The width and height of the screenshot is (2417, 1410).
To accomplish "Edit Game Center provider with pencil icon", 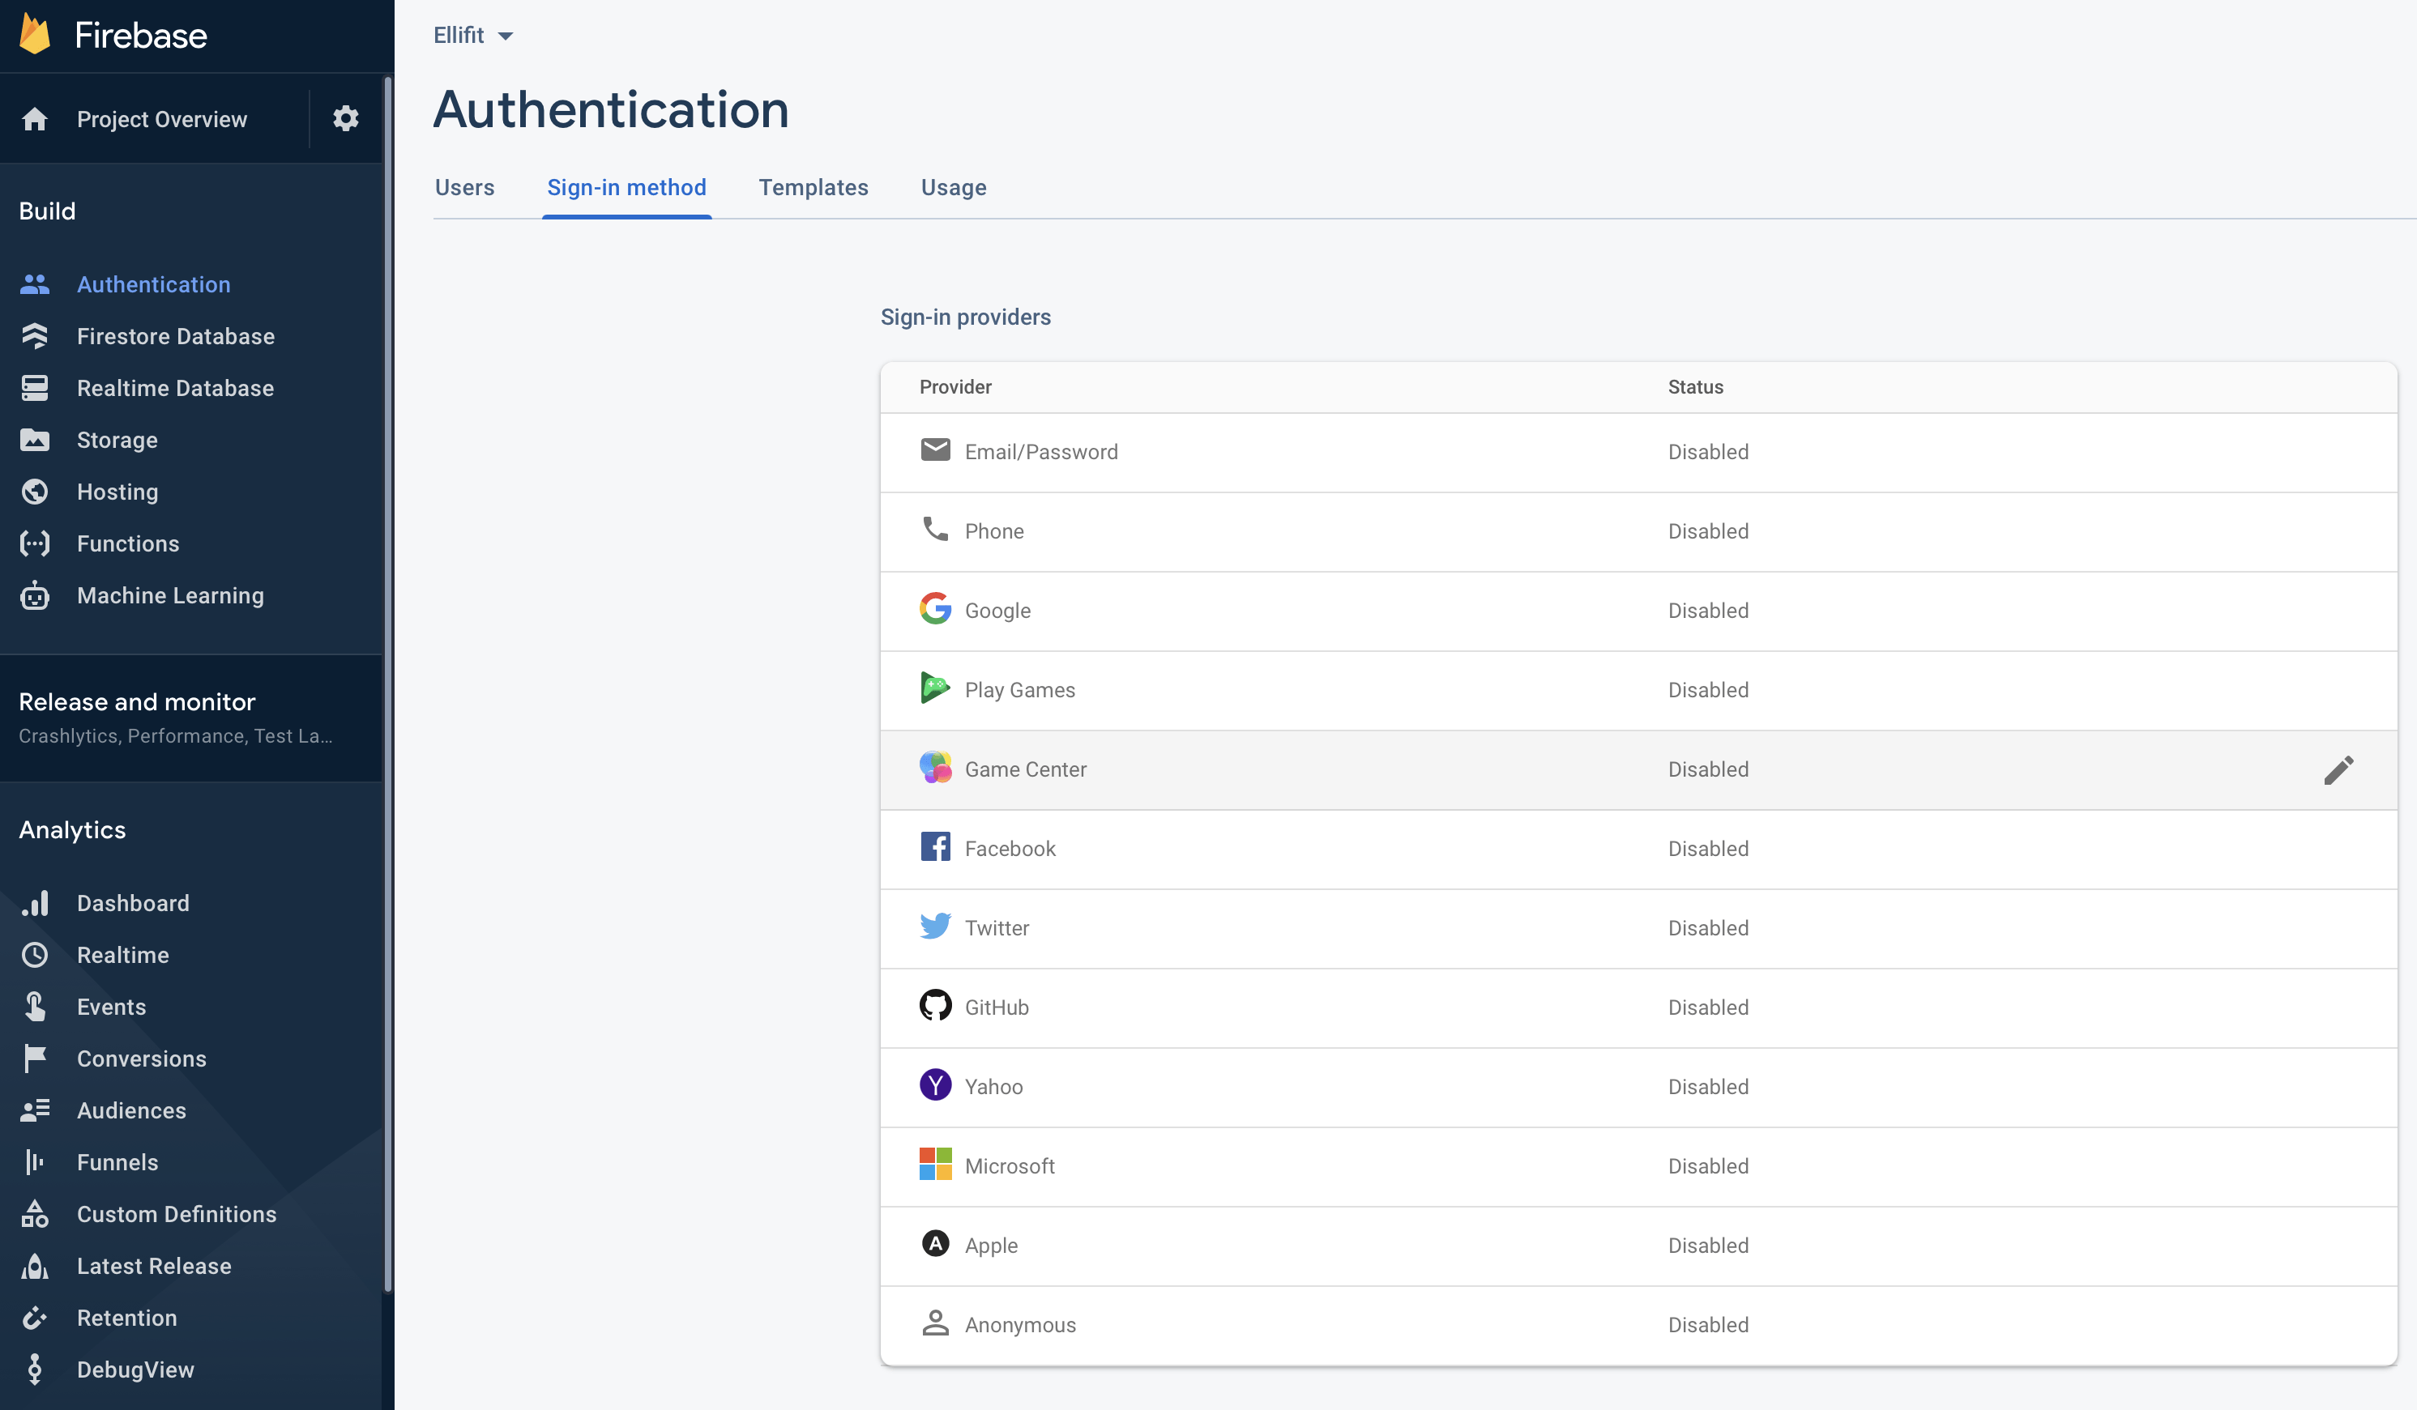I will 2338,769.
